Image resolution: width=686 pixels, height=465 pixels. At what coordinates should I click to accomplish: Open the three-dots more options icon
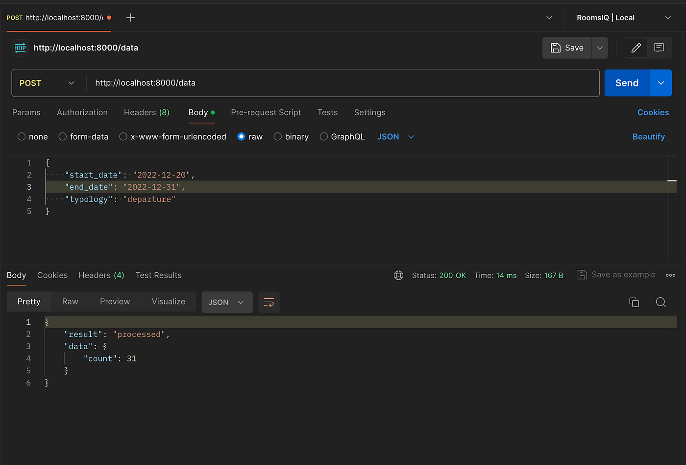[x=670, y=275]
